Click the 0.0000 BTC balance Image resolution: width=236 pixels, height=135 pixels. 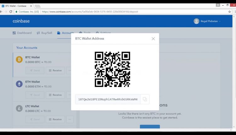(38, 62)
